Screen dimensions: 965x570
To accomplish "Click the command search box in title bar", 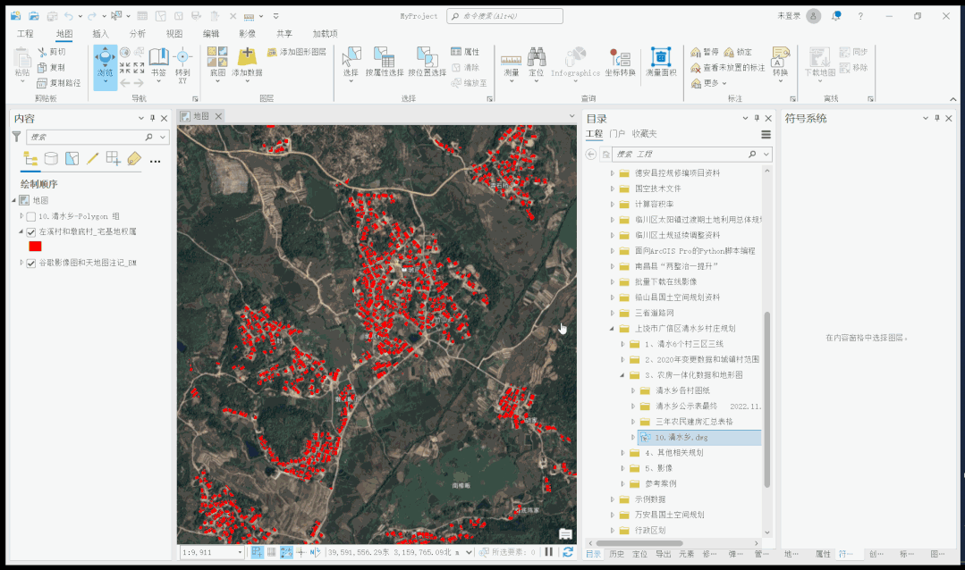I will 504,16.
